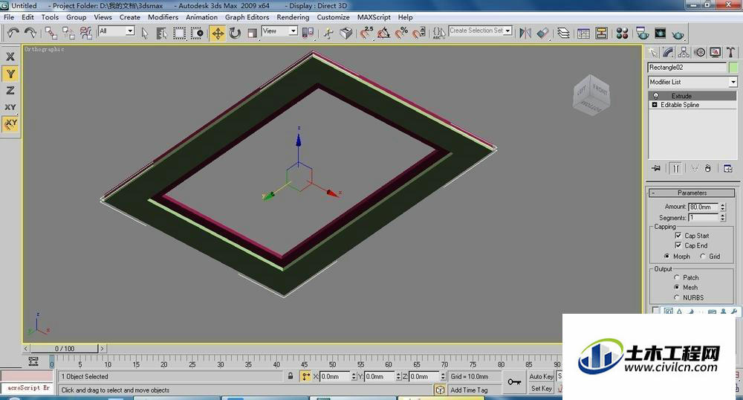Open the Material Editor spheres icon
The image size is (743, 400).
(622, 33)
